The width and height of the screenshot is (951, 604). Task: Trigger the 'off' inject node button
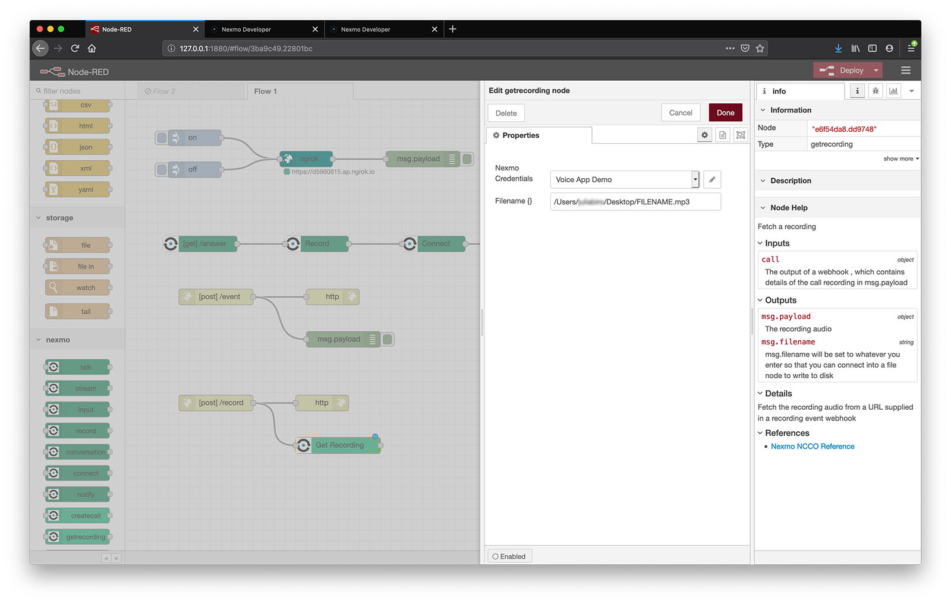point(161,169)
